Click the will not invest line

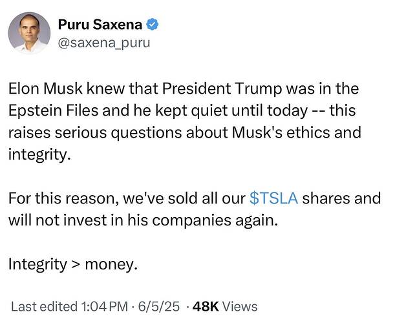(142, 220)
